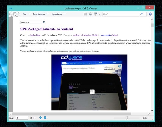Expand the File menu dropdown arrow
The height and width of the screenshot is (127, 162).
click(x=29, y=14)
